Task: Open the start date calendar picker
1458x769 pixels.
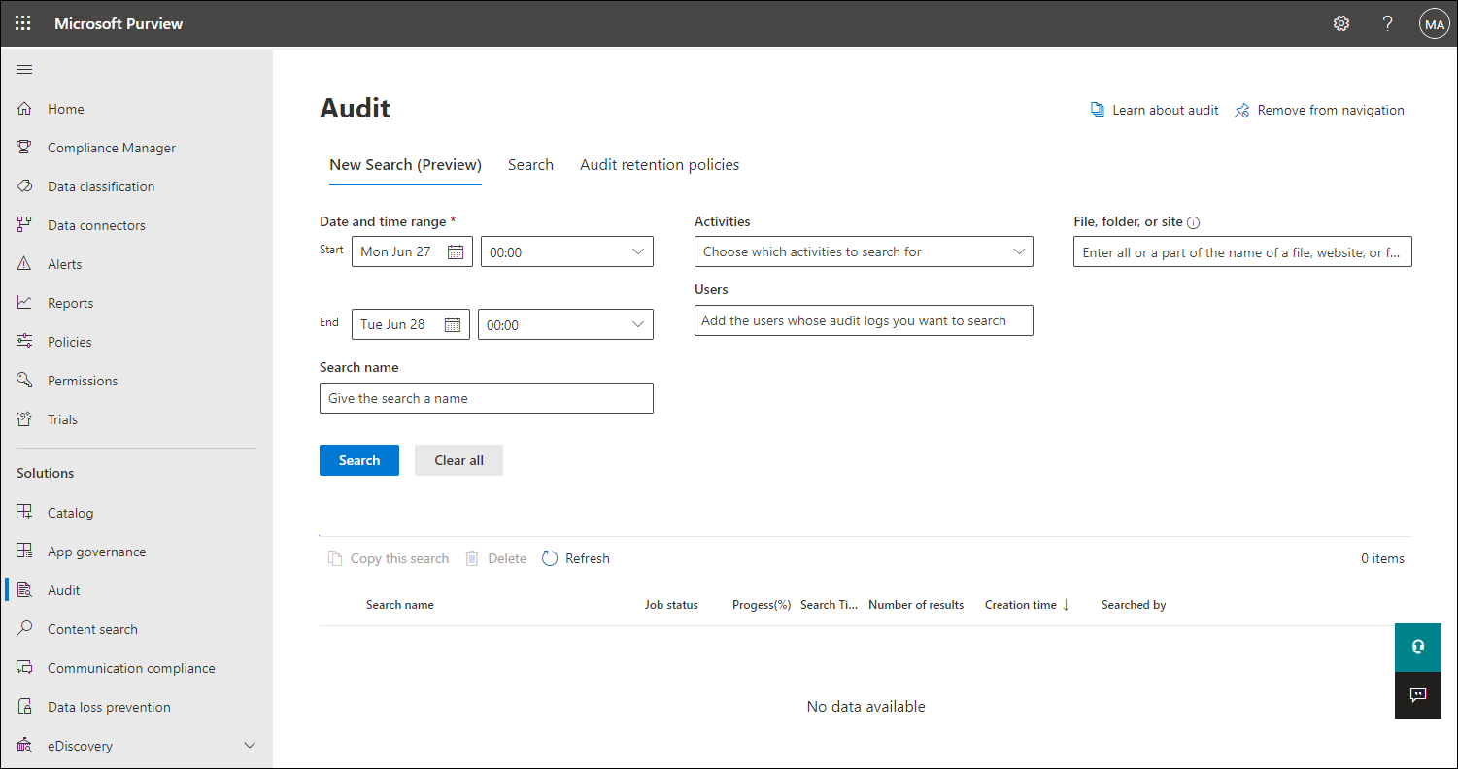Action: (x=455, y=251)
